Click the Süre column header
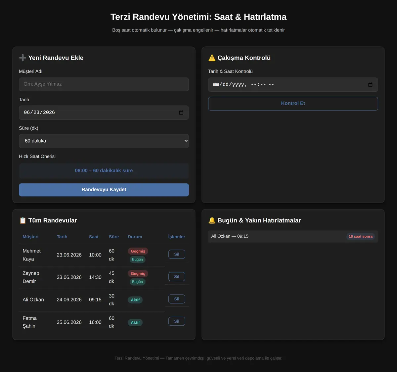The width and height of the screenshot is (397, 372). (x=114, y=237)
